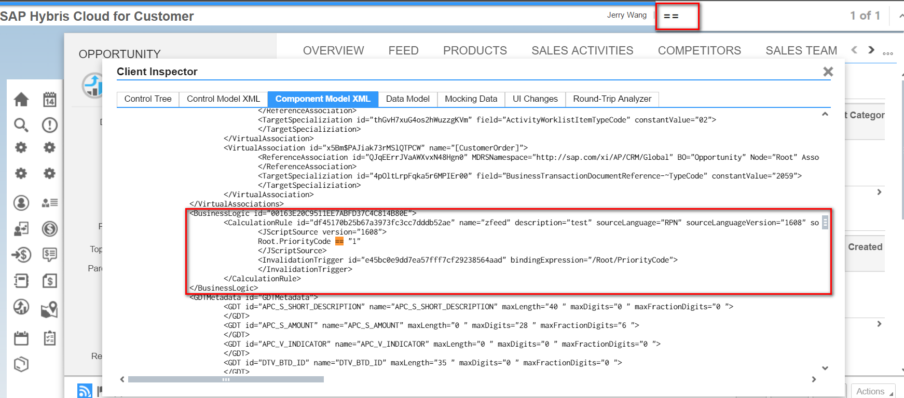This screenshot has height=398, width=904.
Task: Open the exclamation mark alert icon
Action: pos(50,125)
